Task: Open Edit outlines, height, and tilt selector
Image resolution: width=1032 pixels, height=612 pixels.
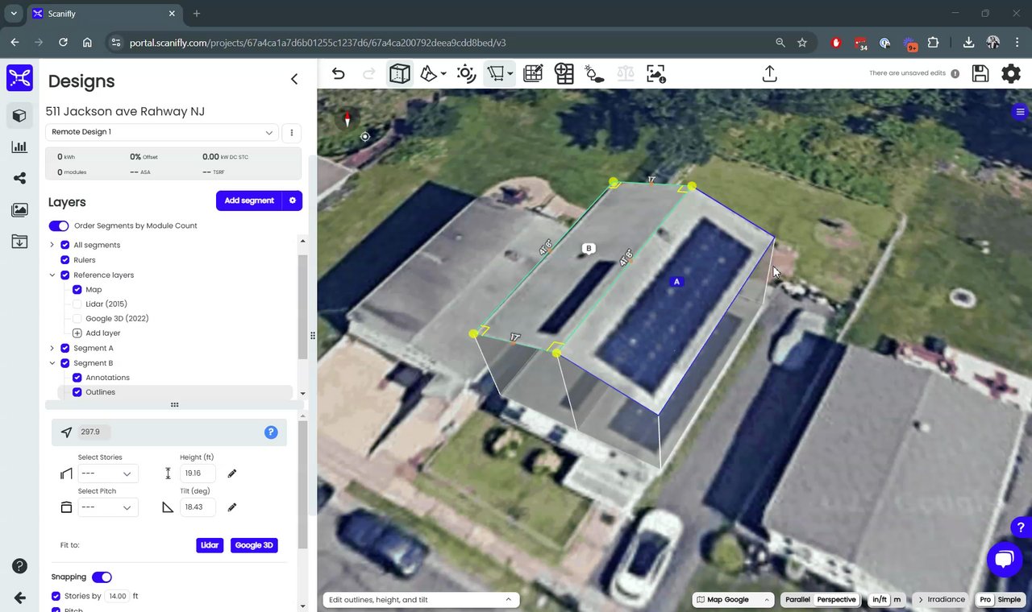Action: click(x=421, y=600)
